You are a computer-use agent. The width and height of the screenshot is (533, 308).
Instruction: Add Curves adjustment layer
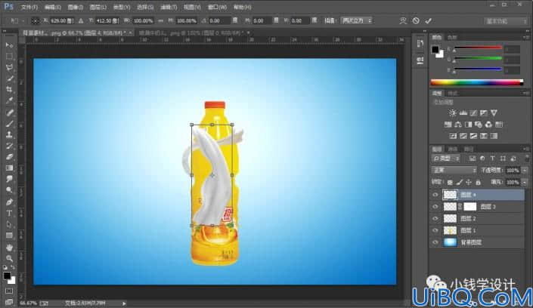[473, 112]
